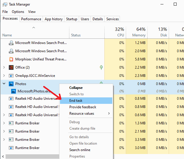This screenshot has width=184, height=159.
Task: Click Create dump file menu entry
Action: (86, 128)
